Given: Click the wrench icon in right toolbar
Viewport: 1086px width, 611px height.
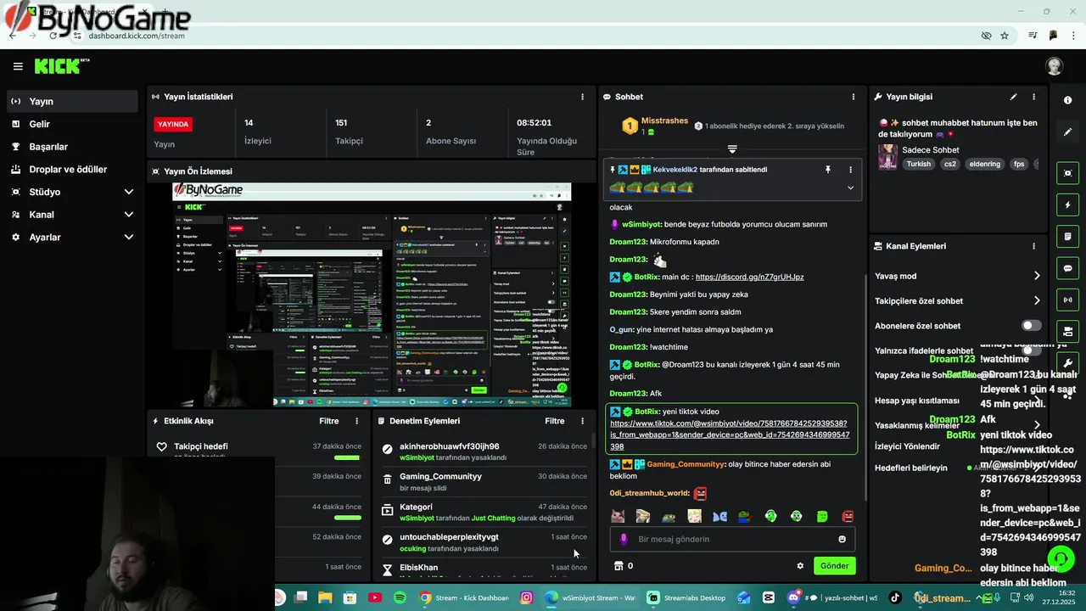Looking at the screenshot, I should [x=1067, y=362].
